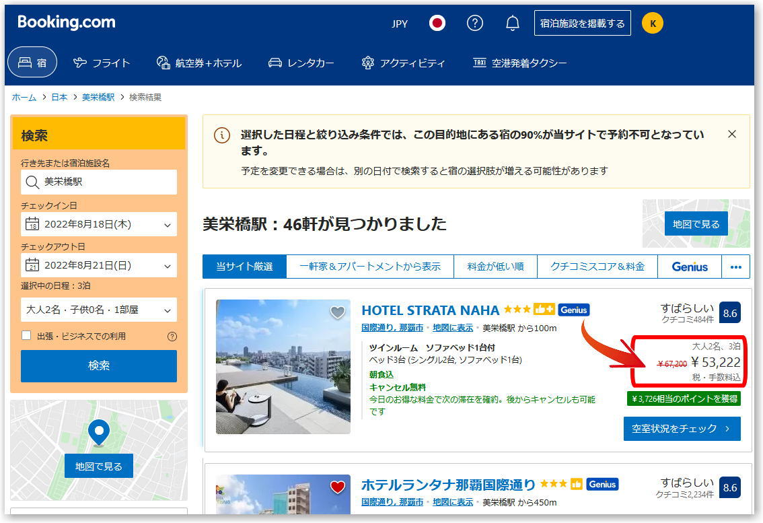The image size is (763, 523).
Task: Select the 当サイト厳選 sort tab
Action: click(244, 267)
